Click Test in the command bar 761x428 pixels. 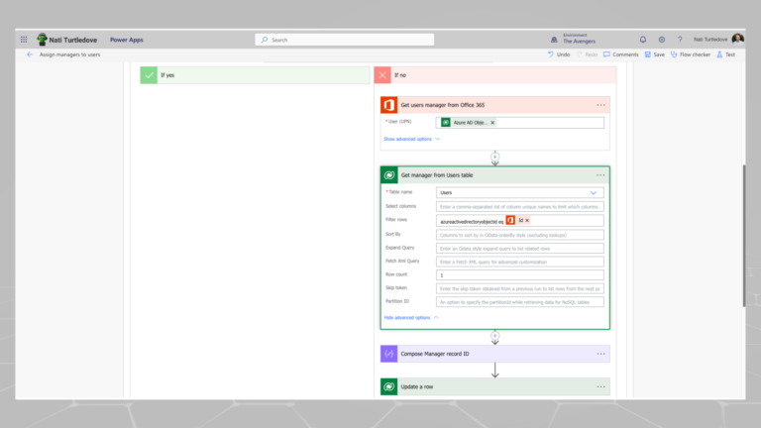click(x=726, y=54)
